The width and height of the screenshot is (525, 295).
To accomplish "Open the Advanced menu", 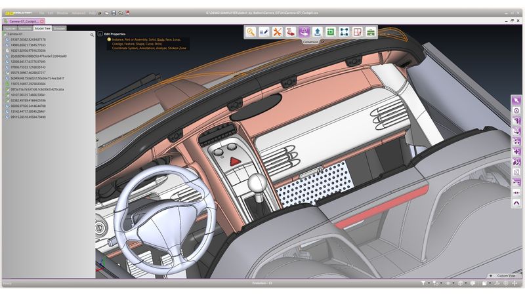I will pos(78,13).
